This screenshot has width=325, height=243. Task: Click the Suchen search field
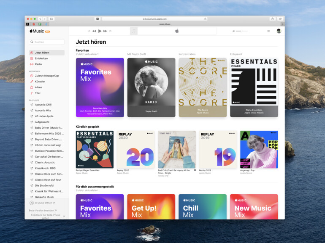[47, 42]
